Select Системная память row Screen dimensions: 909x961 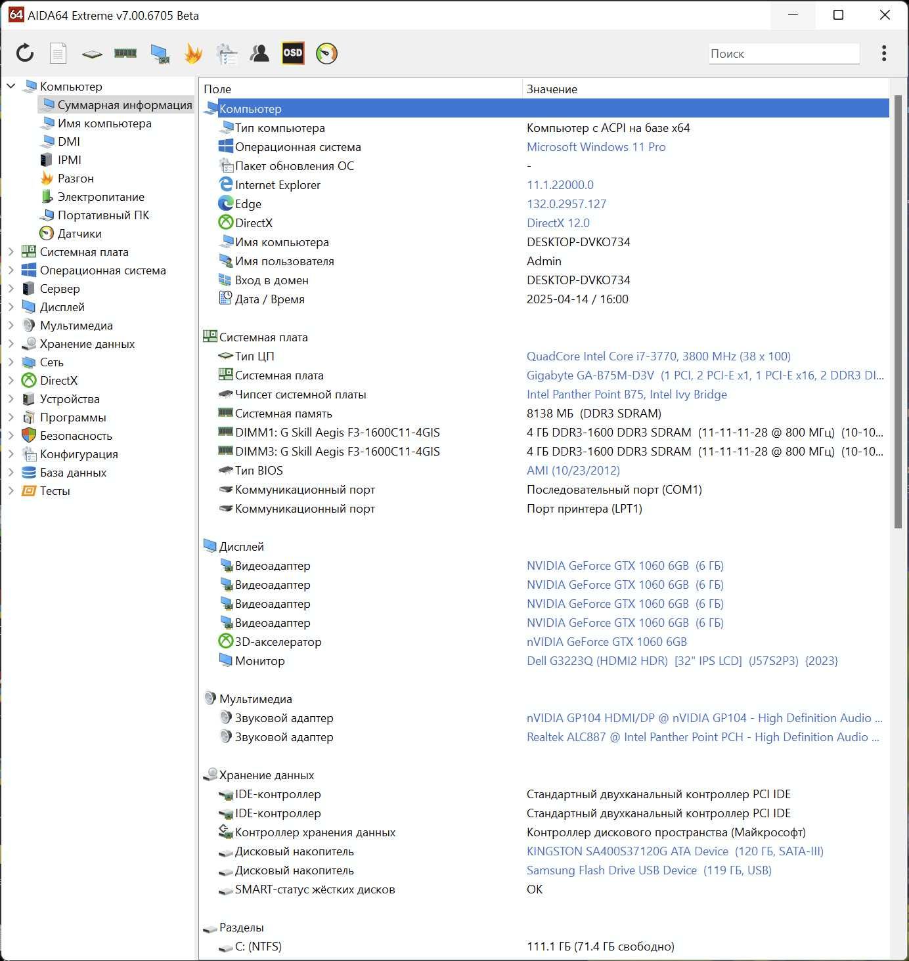click(x=545, y=413)
